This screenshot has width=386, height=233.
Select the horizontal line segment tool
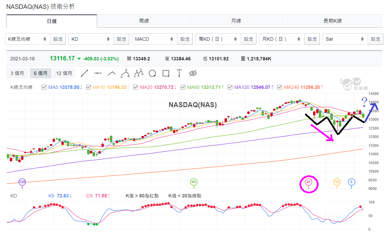(98, 73)
